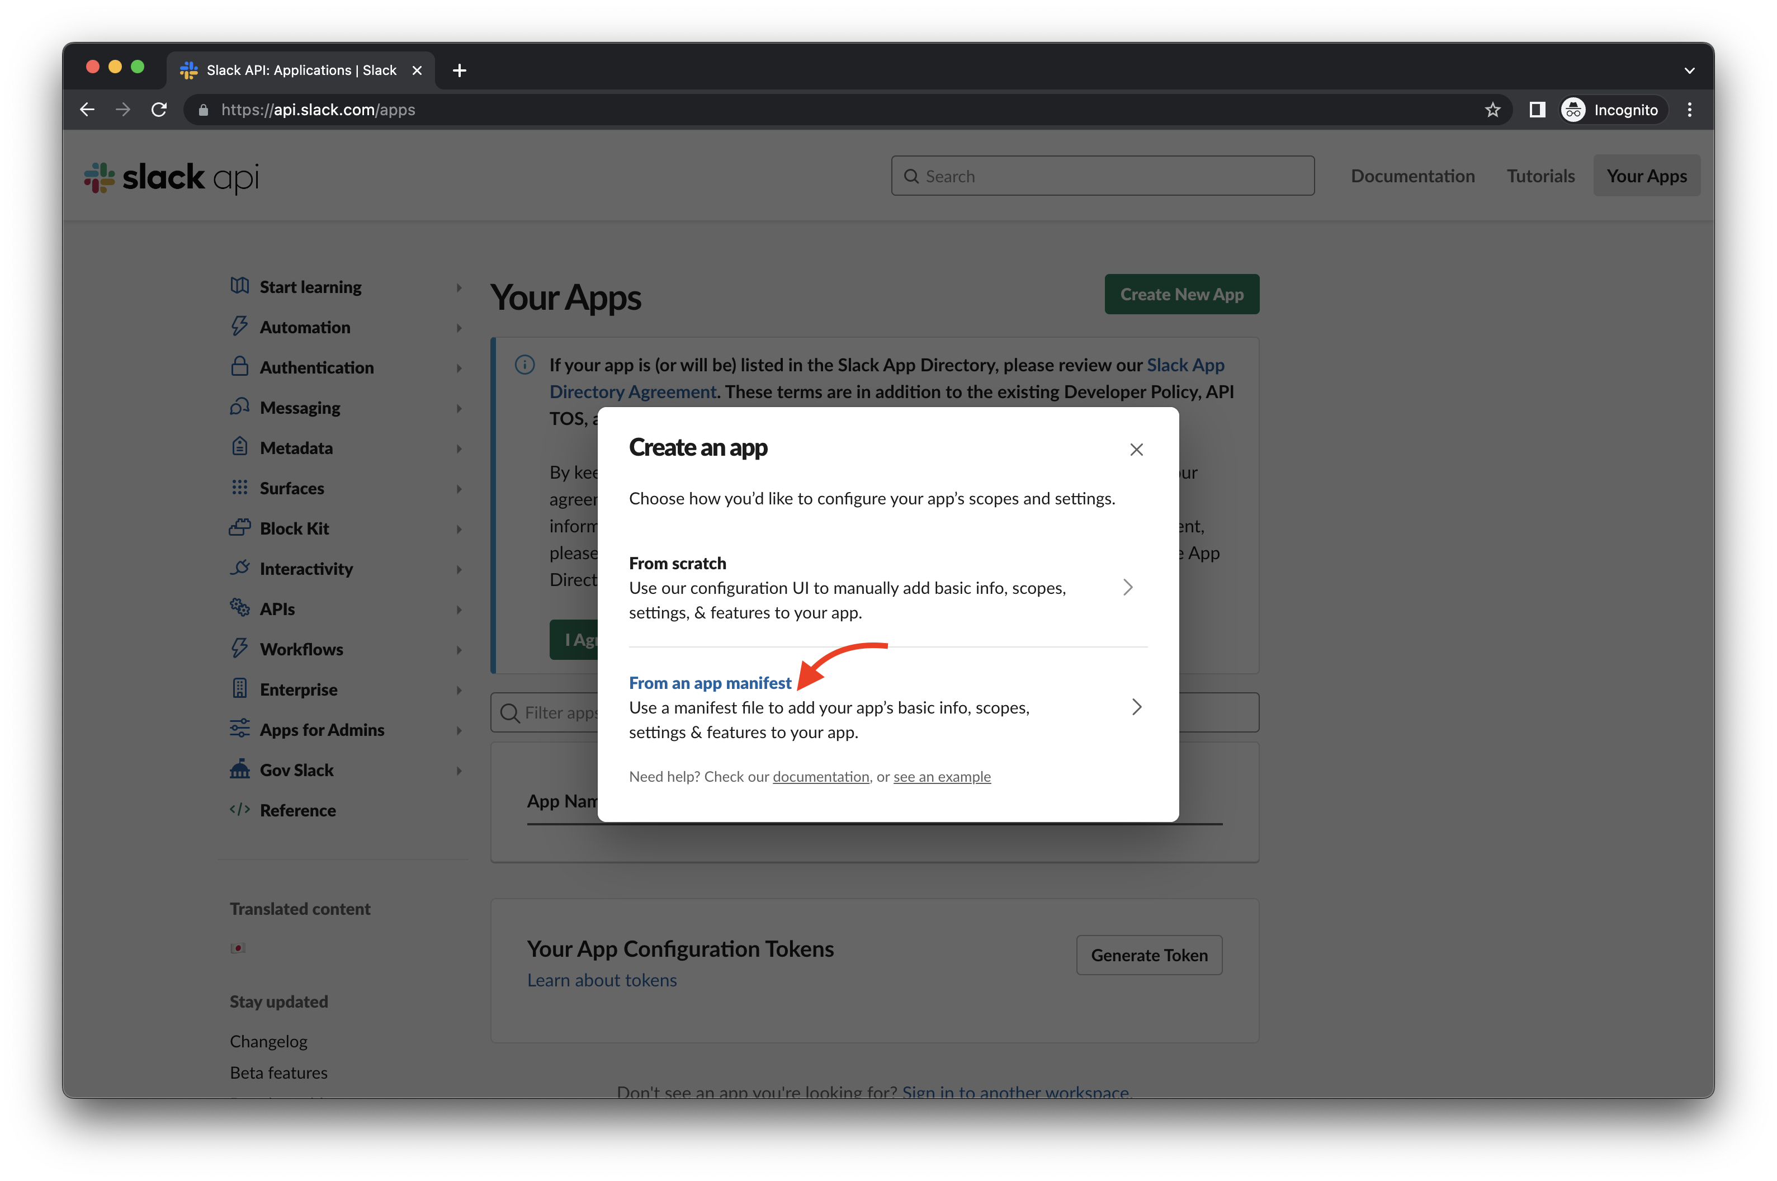
Task: Open a new browser tab
Action: pyautogui.click(x=459, y=70)
